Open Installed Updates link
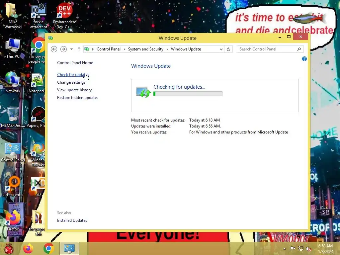Screen dimensions: 340x255 pos(72,220)
